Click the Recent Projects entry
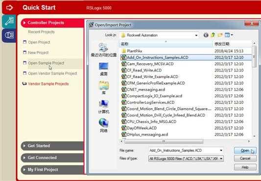 41,32
